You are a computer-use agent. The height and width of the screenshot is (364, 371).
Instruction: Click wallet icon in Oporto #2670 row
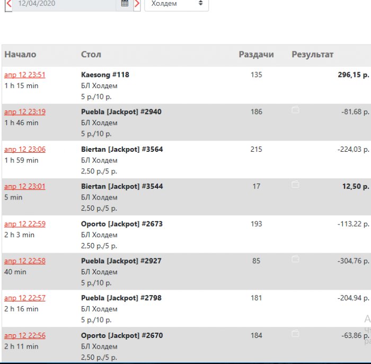(x=295, y=334)
